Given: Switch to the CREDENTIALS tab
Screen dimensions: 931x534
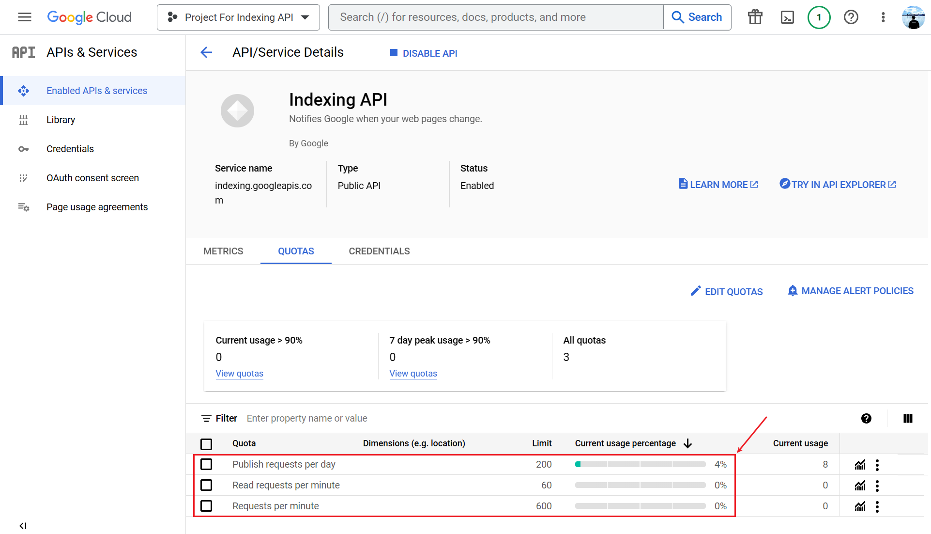Looking at the screenshot, I should (x=379, y=251).
